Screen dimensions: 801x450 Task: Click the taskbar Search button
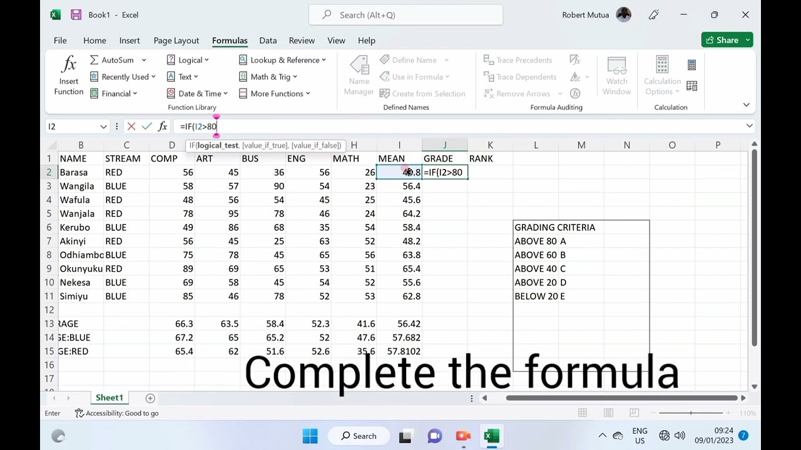coord(359,436)
